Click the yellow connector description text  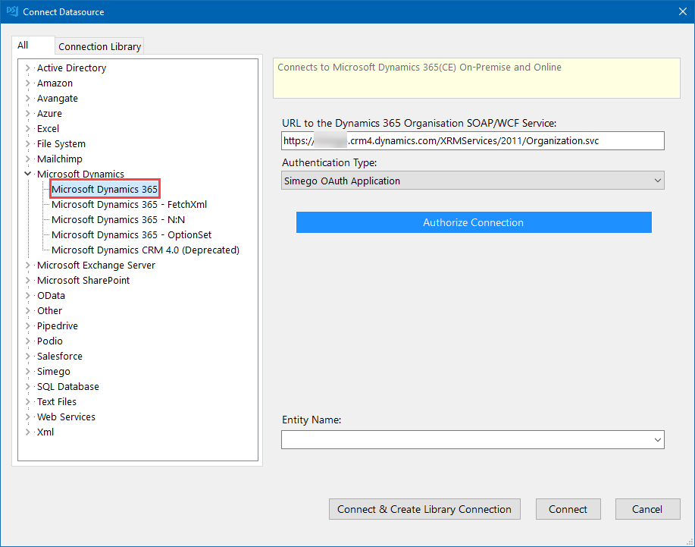(419, 67)
